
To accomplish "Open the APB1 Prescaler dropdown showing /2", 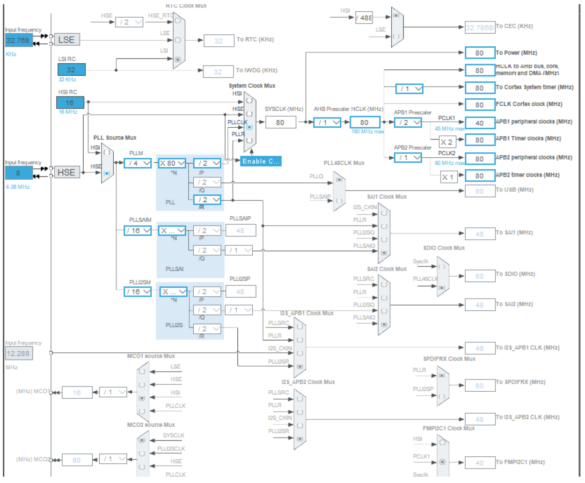I will [x=407, y=122].
